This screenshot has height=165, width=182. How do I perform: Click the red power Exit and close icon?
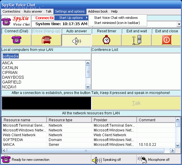(x=167, y=40)
